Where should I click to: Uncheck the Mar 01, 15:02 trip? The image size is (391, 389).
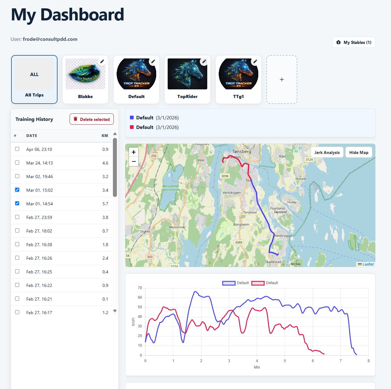point(17,190)
